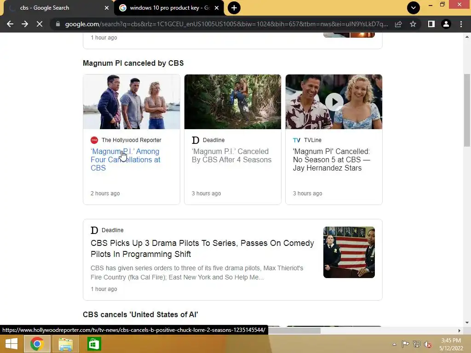Open the Chrome profile menu

click(446, 24)
